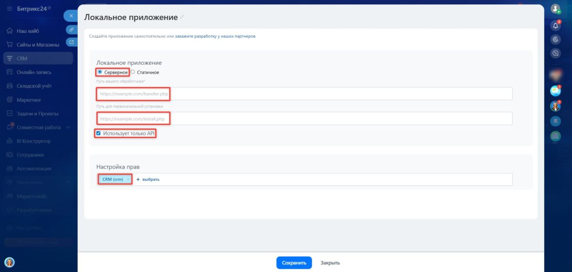Image resolution: width=572 pixels, height=272 pixels.
Task: Open panel in new window icon
Action: (x=71, y=42)
